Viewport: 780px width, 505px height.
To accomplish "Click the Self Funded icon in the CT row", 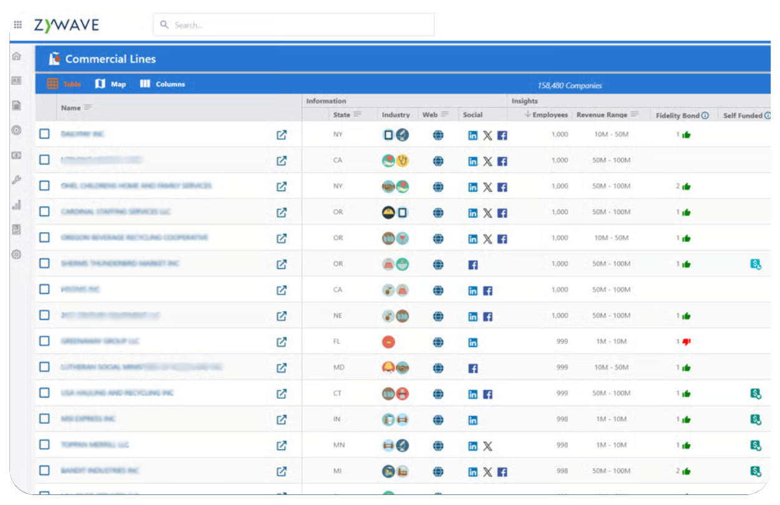I will point(756,393).
